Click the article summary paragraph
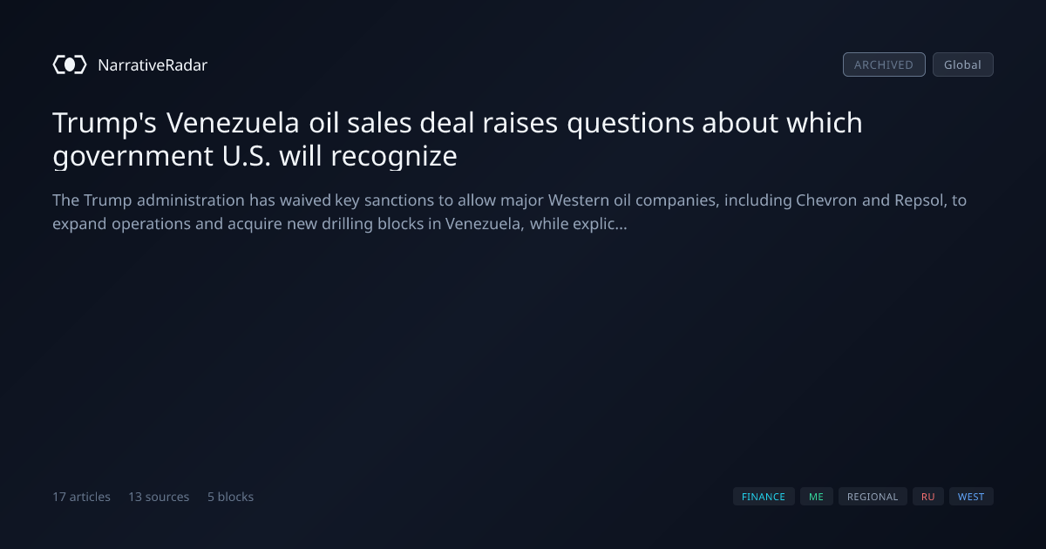The image size is (1046, 549). [x=509, y=212]
